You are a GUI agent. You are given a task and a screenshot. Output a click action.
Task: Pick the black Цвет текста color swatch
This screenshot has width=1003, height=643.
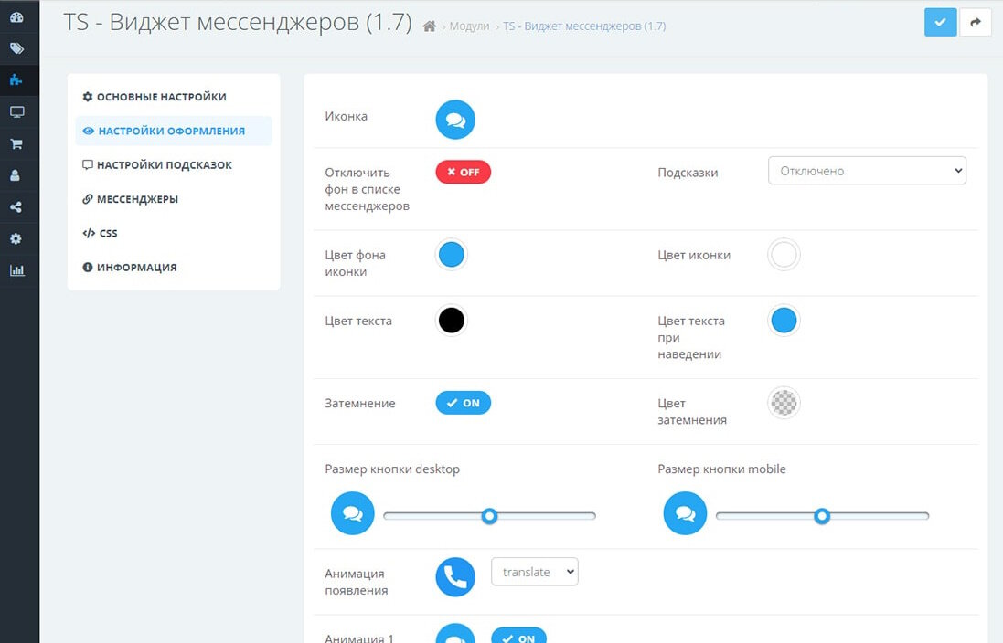click(452, 321)
